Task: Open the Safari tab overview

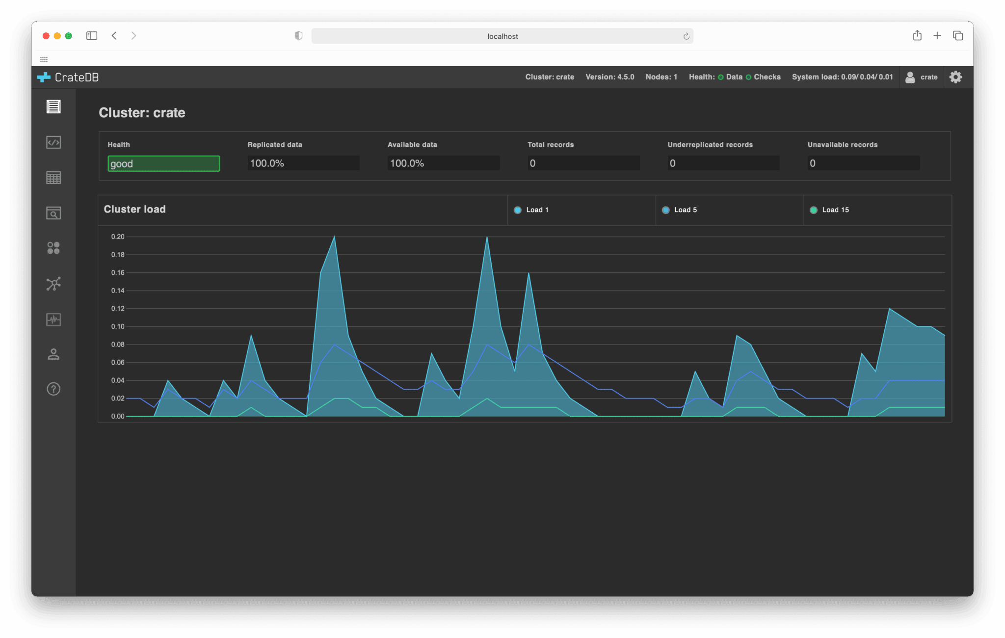Action: point(957,36)
